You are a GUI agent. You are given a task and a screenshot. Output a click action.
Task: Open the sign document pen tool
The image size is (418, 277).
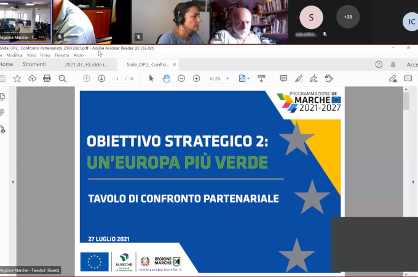313,78
